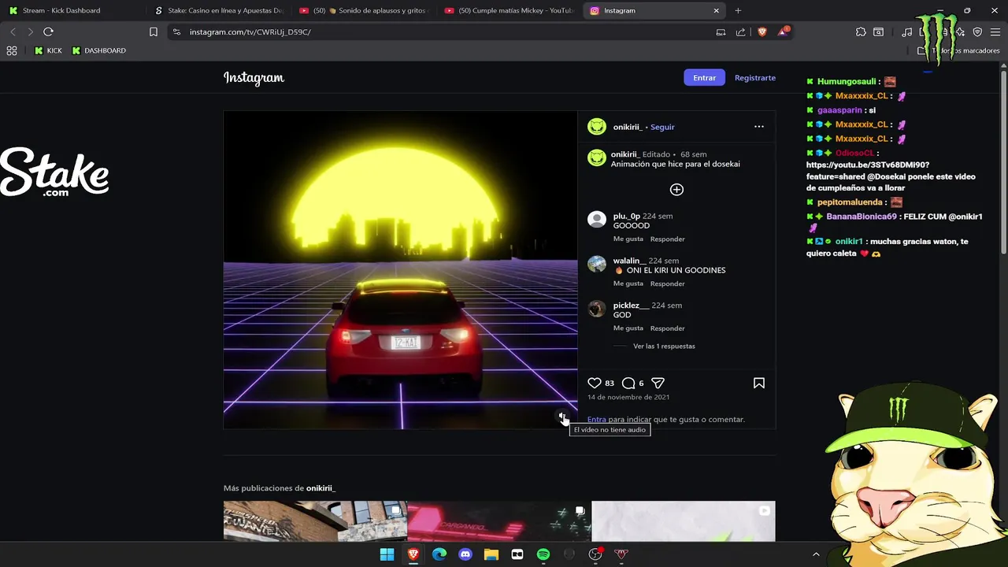This screenshot has height=567, width=1008.
Task: Click the heart like icon under the post
Action: coord(595,384)
